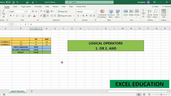Toggle the AutoSave switch
Screen dimensions: 171x96
(x=8, y=2)
